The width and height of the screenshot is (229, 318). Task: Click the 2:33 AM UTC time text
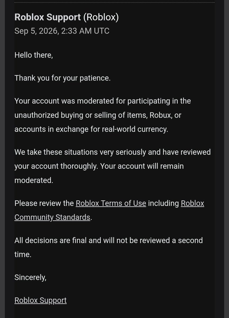point(85,31)
